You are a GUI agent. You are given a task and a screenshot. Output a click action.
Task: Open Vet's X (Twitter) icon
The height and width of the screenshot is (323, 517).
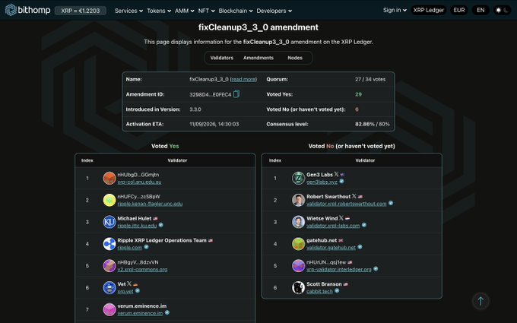(129, 283)
